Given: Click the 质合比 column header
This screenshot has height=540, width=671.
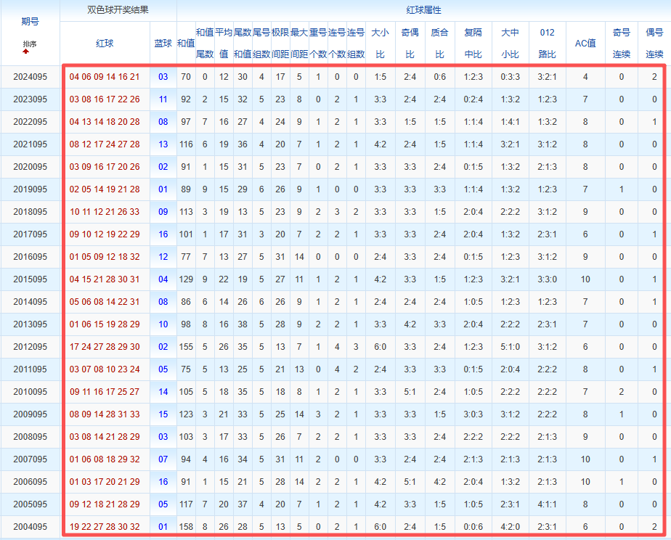Looking at the screenshot, I should pyautogui.click(x=439, y=44).
